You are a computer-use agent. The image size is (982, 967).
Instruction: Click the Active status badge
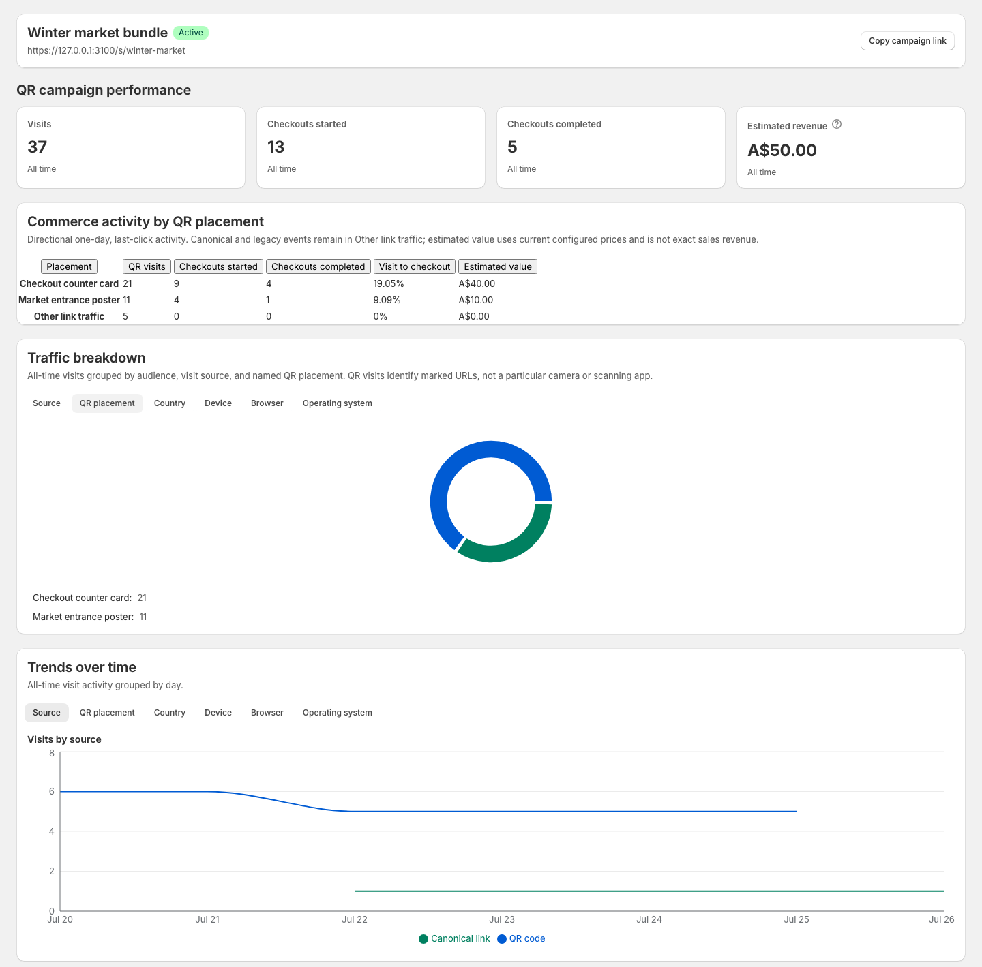tap(191, 33)
